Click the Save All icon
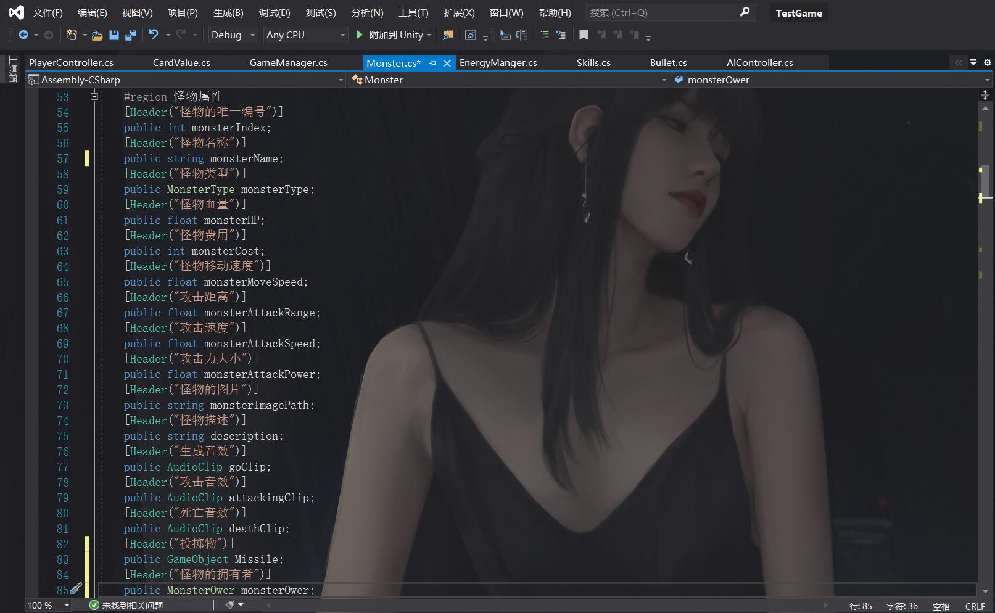Screen dimensions: 995x613 pos(131,35)
